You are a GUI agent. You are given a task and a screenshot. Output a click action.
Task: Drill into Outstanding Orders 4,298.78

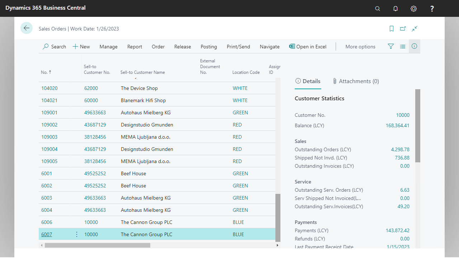click(x=400, y=149)
